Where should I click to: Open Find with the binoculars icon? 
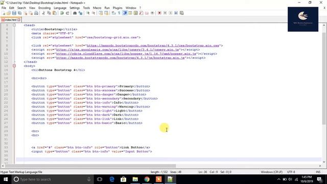75,13
